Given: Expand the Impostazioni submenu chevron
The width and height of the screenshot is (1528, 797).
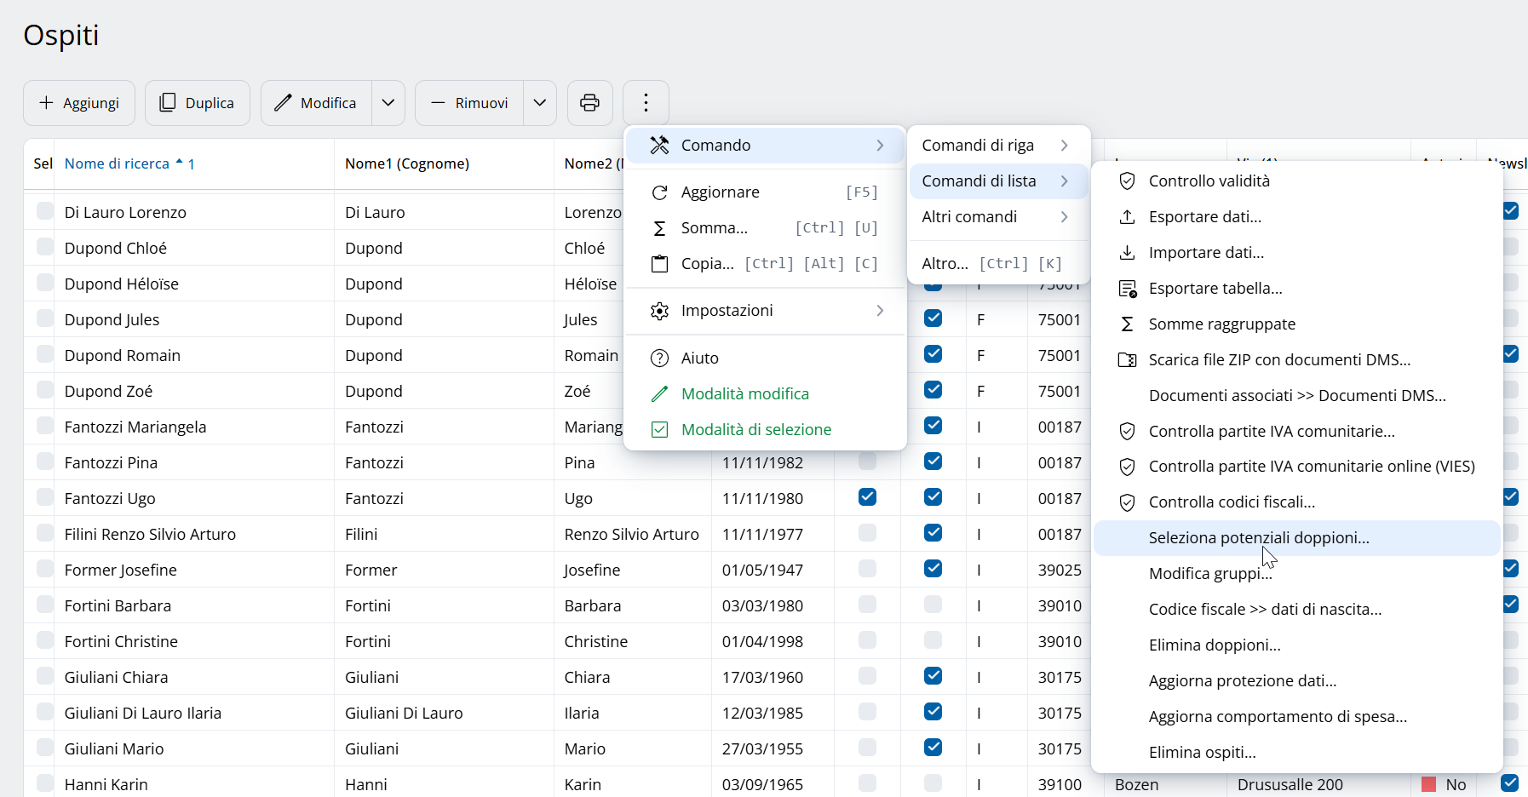Looking at the screenshot, I should point(880,311).
